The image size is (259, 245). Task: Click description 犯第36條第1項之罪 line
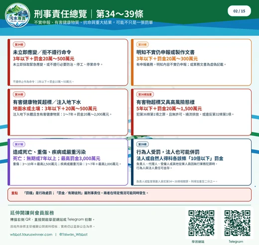click(185, 115)
